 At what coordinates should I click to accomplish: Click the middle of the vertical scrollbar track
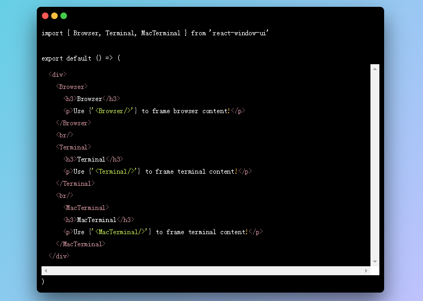pyautogui.click(x=375, y=165)
